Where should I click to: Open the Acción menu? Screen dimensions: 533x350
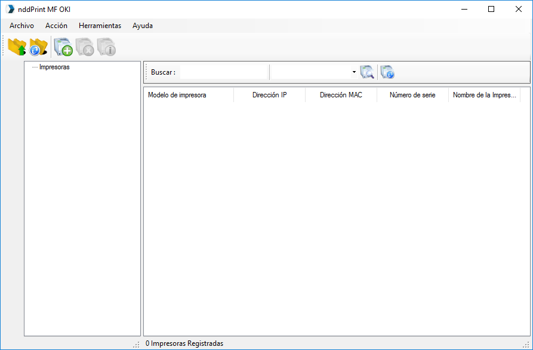coord(57,26)
